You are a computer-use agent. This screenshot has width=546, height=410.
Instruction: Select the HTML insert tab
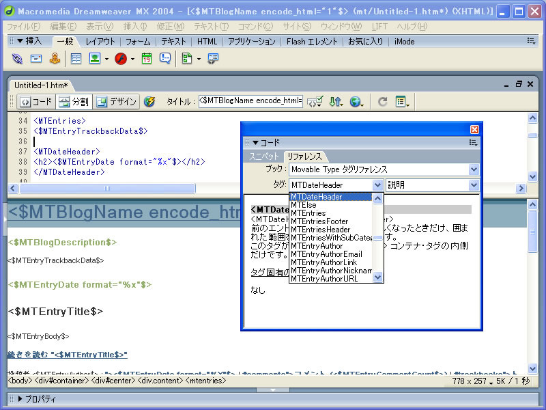pos(207,42)
